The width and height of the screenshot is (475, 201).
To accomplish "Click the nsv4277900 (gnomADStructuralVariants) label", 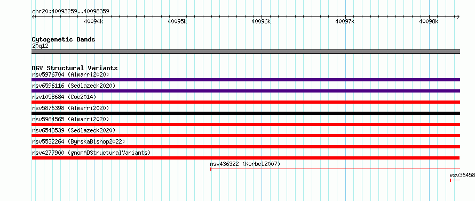I will [91, 153].
